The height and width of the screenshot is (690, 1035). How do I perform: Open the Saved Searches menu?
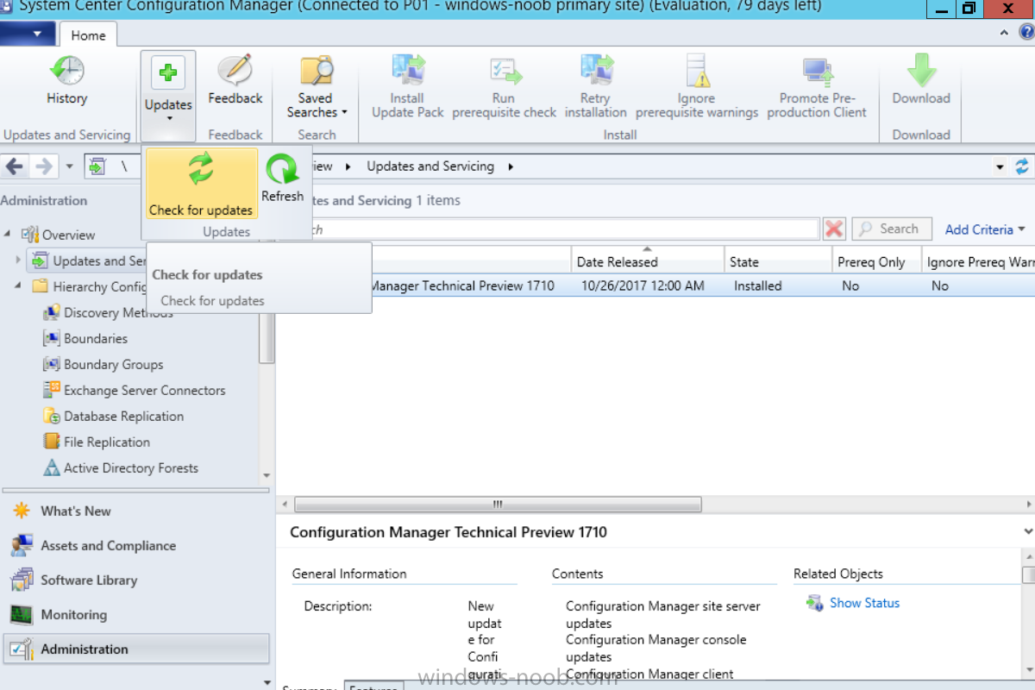[x=317, y=87]
